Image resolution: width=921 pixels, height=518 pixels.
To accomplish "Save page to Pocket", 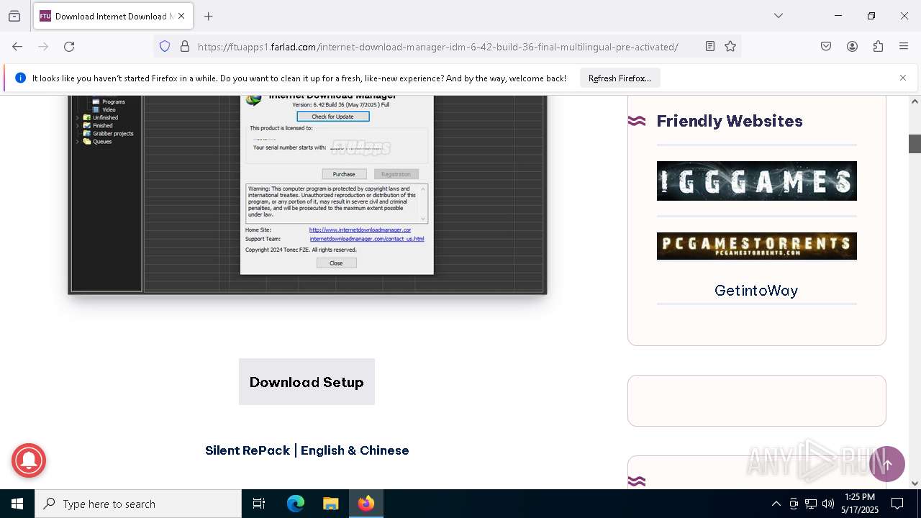I will click(x=826, y=46).
